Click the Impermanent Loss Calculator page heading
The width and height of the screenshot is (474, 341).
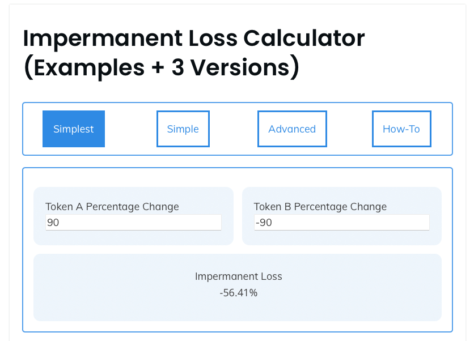[x=194, y=39]
